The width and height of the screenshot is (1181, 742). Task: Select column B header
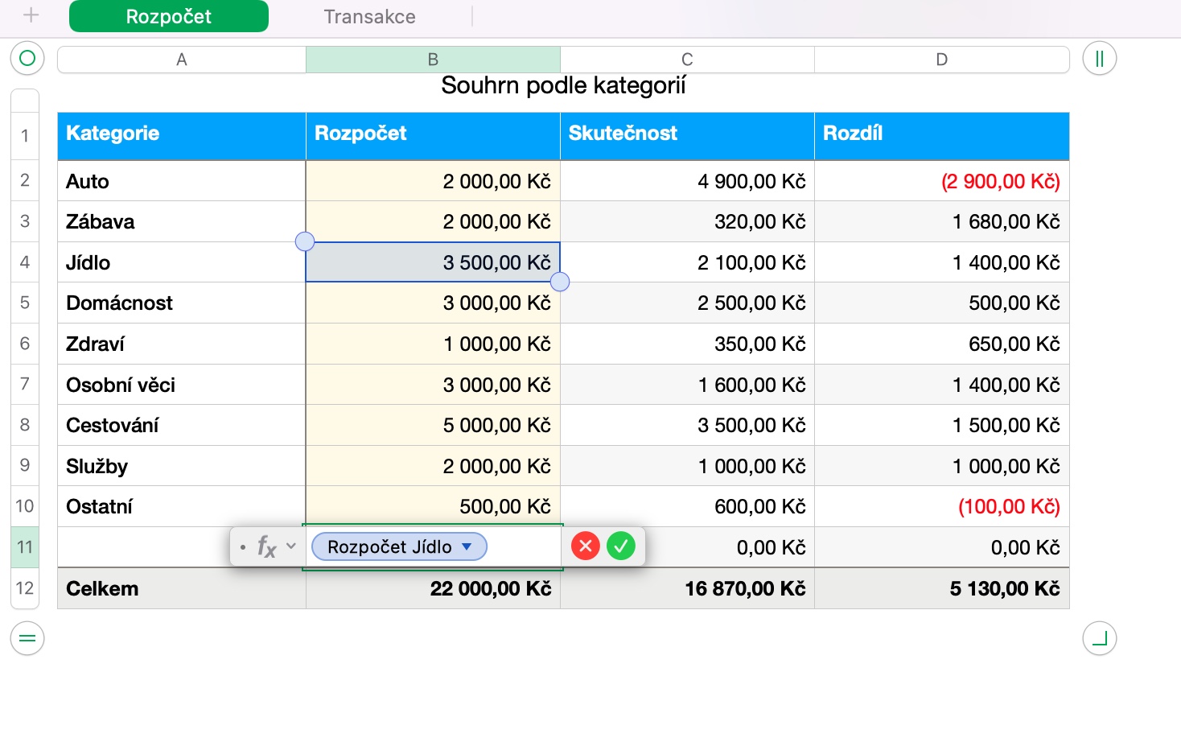point(433,60)
